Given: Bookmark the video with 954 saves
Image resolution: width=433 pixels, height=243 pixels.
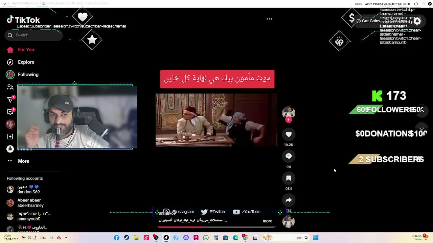Looking at the screenshot, I should 289,178.
